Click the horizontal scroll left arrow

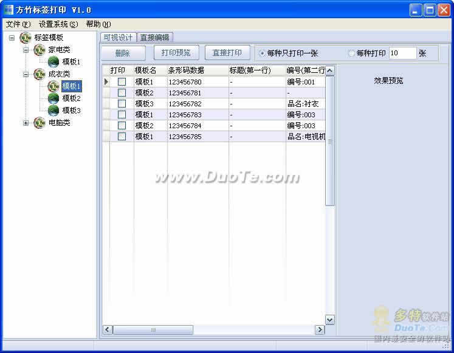click(108, 329)
